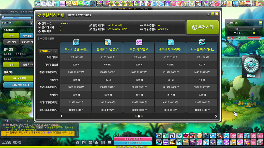Image resolution: width=264 pixels, height=148 pixels.
Task: Click the key quick slot icon
Action: coord(206,142)
